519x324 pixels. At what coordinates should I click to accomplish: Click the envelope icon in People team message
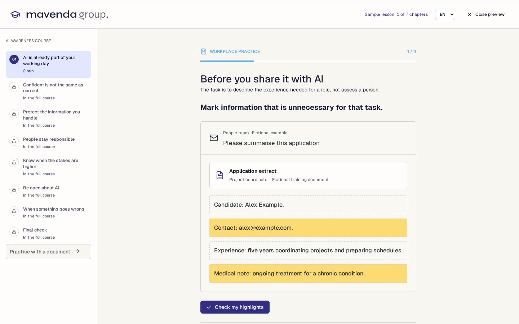[214, 138]
